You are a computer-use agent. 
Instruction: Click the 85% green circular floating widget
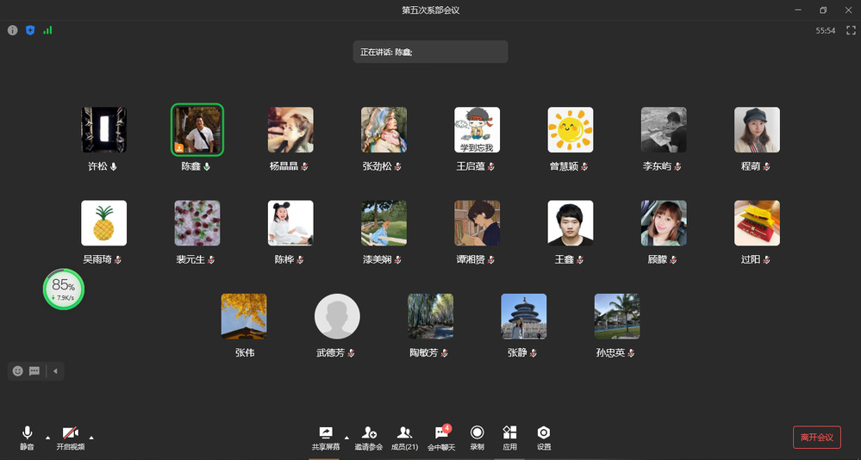coord(63,289)
